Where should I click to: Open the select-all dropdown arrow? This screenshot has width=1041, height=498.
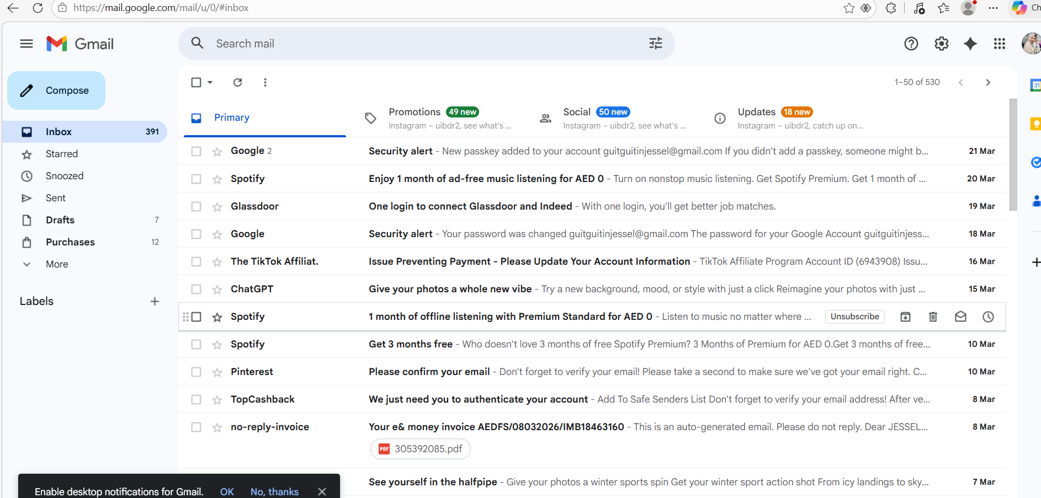tap(210, 82)
